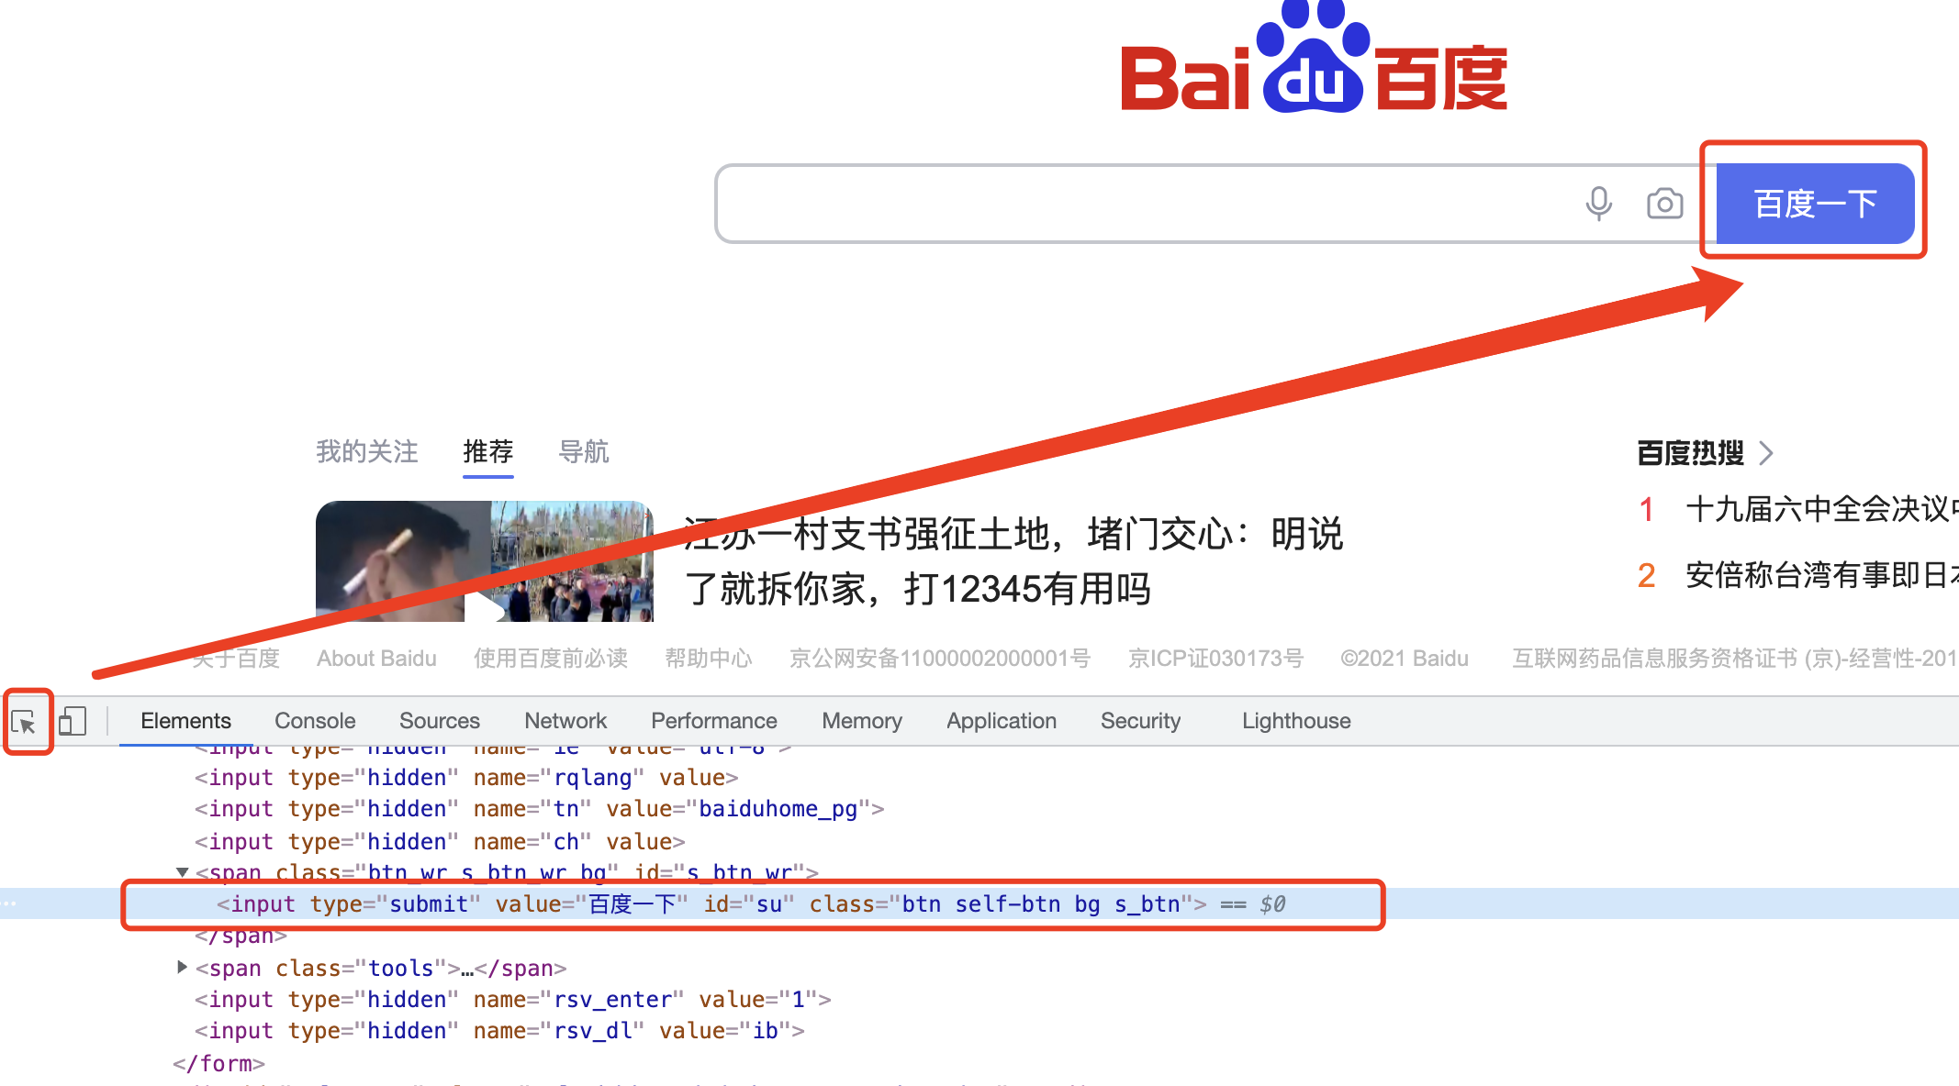This screenshot has height=1086, width=1959.
Task: Open the first hot search headline
Action: coord(1818,509)
